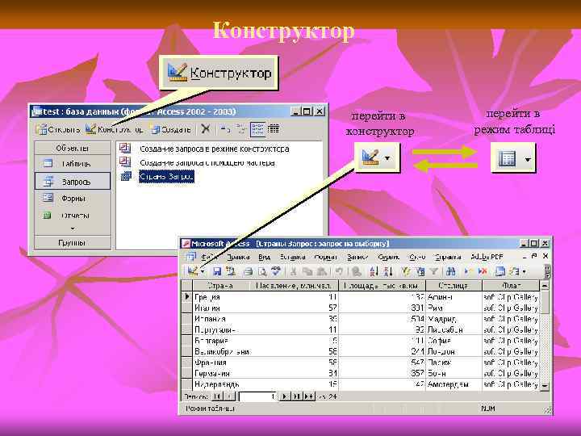The width and height of the screenshot is (581, 436).
Task: Click the search file icon beside Save
Action: (x=231, y=271)
